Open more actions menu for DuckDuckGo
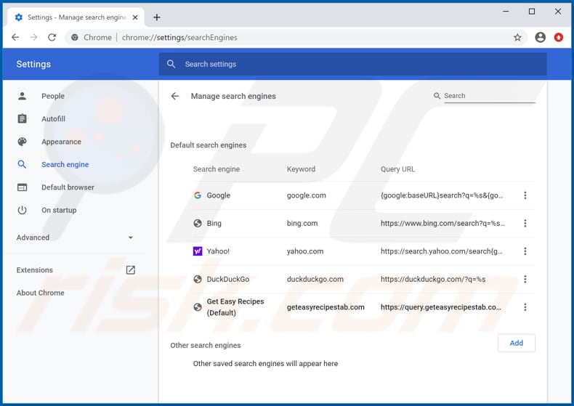 point(525,280)
